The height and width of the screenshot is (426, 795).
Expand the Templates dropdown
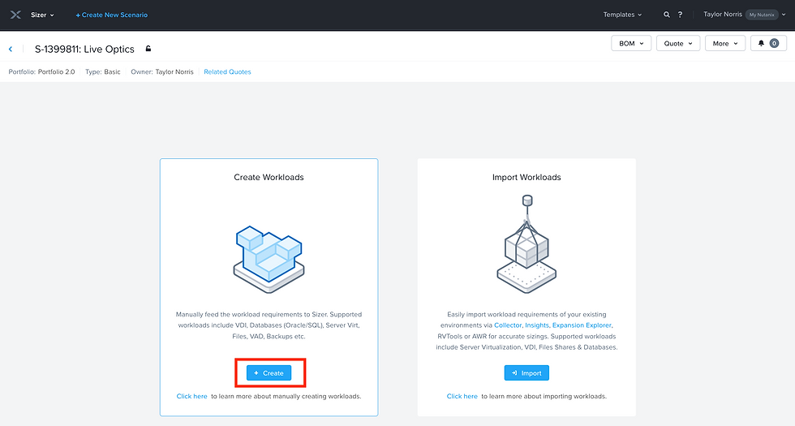coord(622,15)
